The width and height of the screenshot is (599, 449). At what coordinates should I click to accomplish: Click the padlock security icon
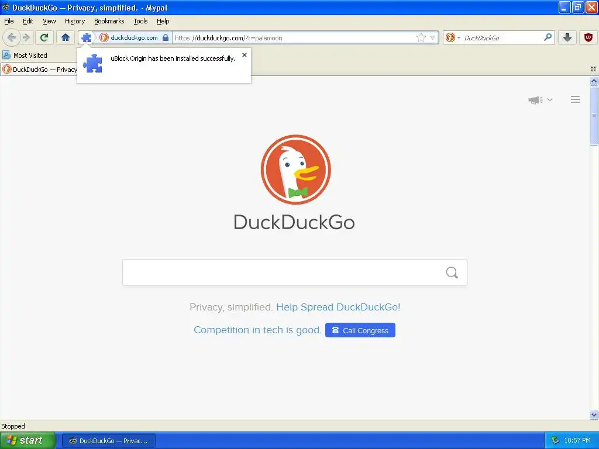pos(166,37)
